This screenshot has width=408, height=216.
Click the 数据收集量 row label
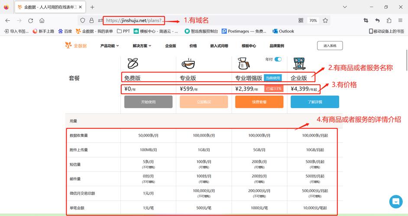79,135
